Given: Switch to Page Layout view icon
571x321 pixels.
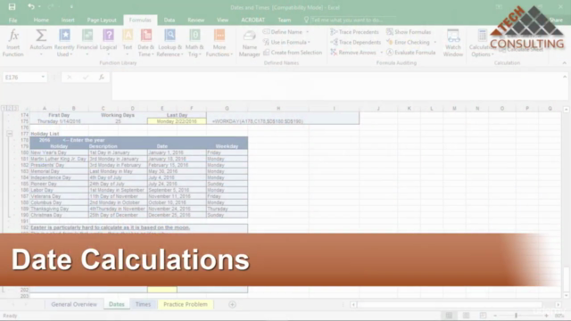Looking at the screenshot, I should click(x=466, y=316).
